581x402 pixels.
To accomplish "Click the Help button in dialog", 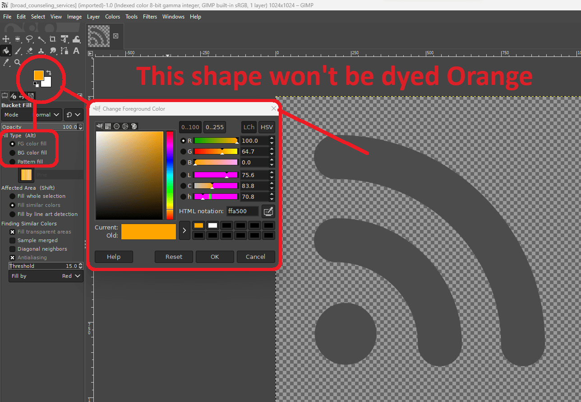I will (x=114, y=257).
